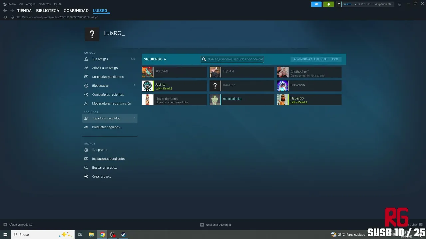
Task: Click the Steam icon on the taskbar
Action: [x=123, y=235]
